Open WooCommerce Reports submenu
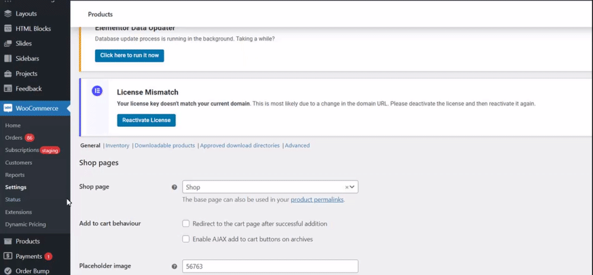Image resolution: width=593 pixels, height=275 pixels. 15,175
